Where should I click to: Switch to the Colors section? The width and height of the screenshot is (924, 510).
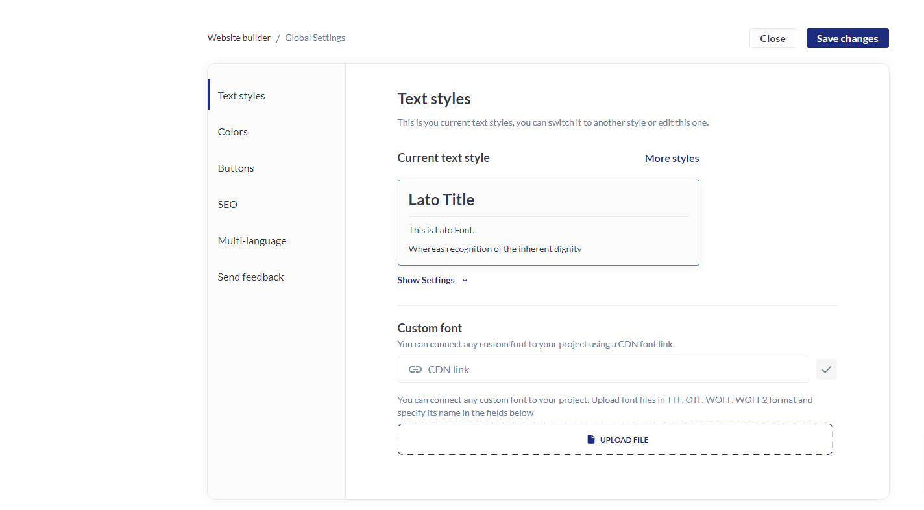[x=233, y=132]
